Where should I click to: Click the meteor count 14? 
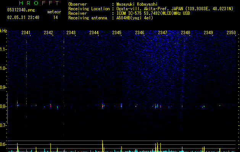(56, 17)
